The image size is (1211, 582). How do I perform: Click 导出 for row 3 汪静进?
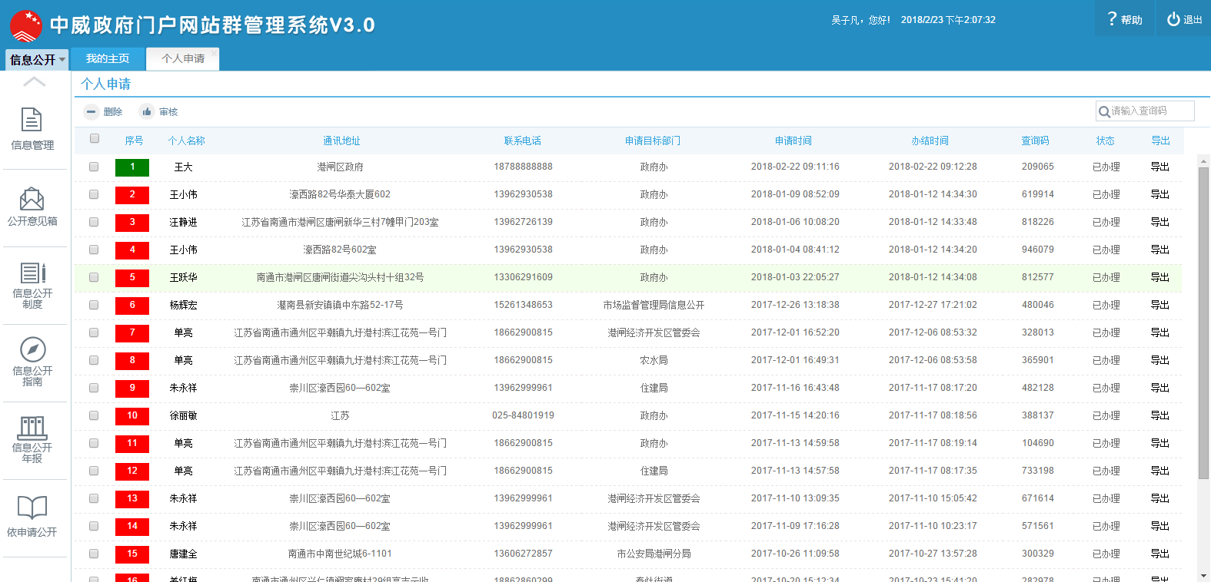click(x=1159, y=222)
